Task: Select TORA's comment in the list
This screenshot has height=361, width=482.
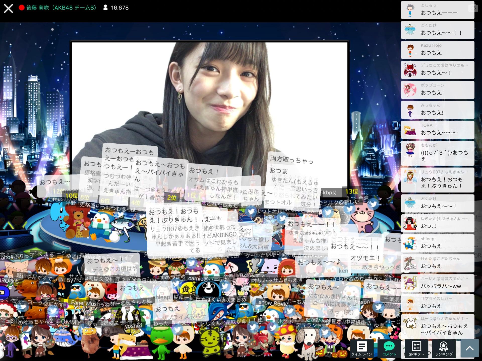Action: click(437, 130)
